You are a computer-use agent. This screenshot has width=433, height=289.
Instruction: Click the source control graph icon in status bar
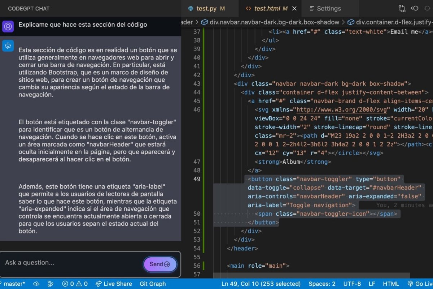point(51,284)
